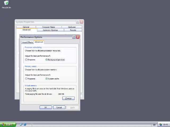Open Internet Explorer from quick launch
This screenshot has height=127, width=170.
tap(25, 125)
